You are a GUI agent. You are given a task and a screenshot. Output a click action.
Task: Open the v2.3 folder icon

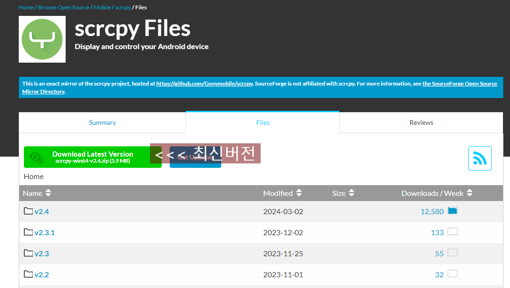click(28, 253)
